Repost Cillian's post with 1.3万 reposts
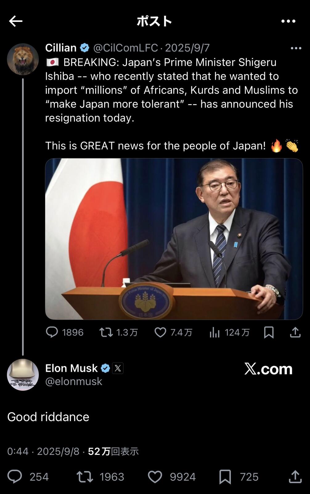This screenshot has height=494, width=310. pos(106,332)
